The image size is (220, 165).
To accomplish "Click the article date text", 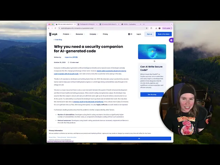I will point(59,63).
